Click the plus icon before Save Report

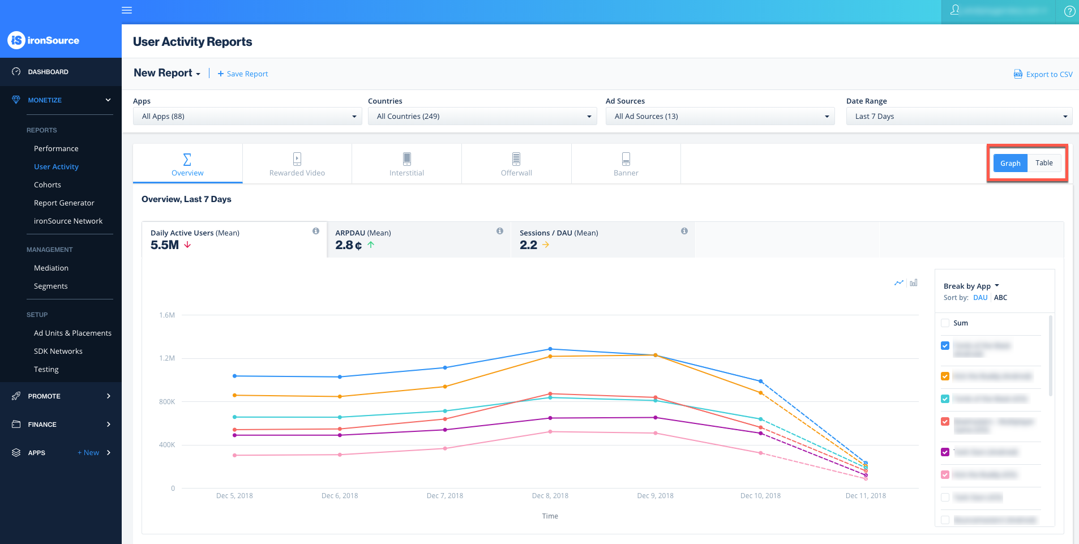tap(221, 74)
